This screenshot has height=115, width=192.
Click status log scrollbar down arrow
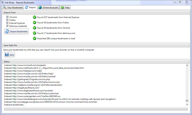(x=187, y=104)
